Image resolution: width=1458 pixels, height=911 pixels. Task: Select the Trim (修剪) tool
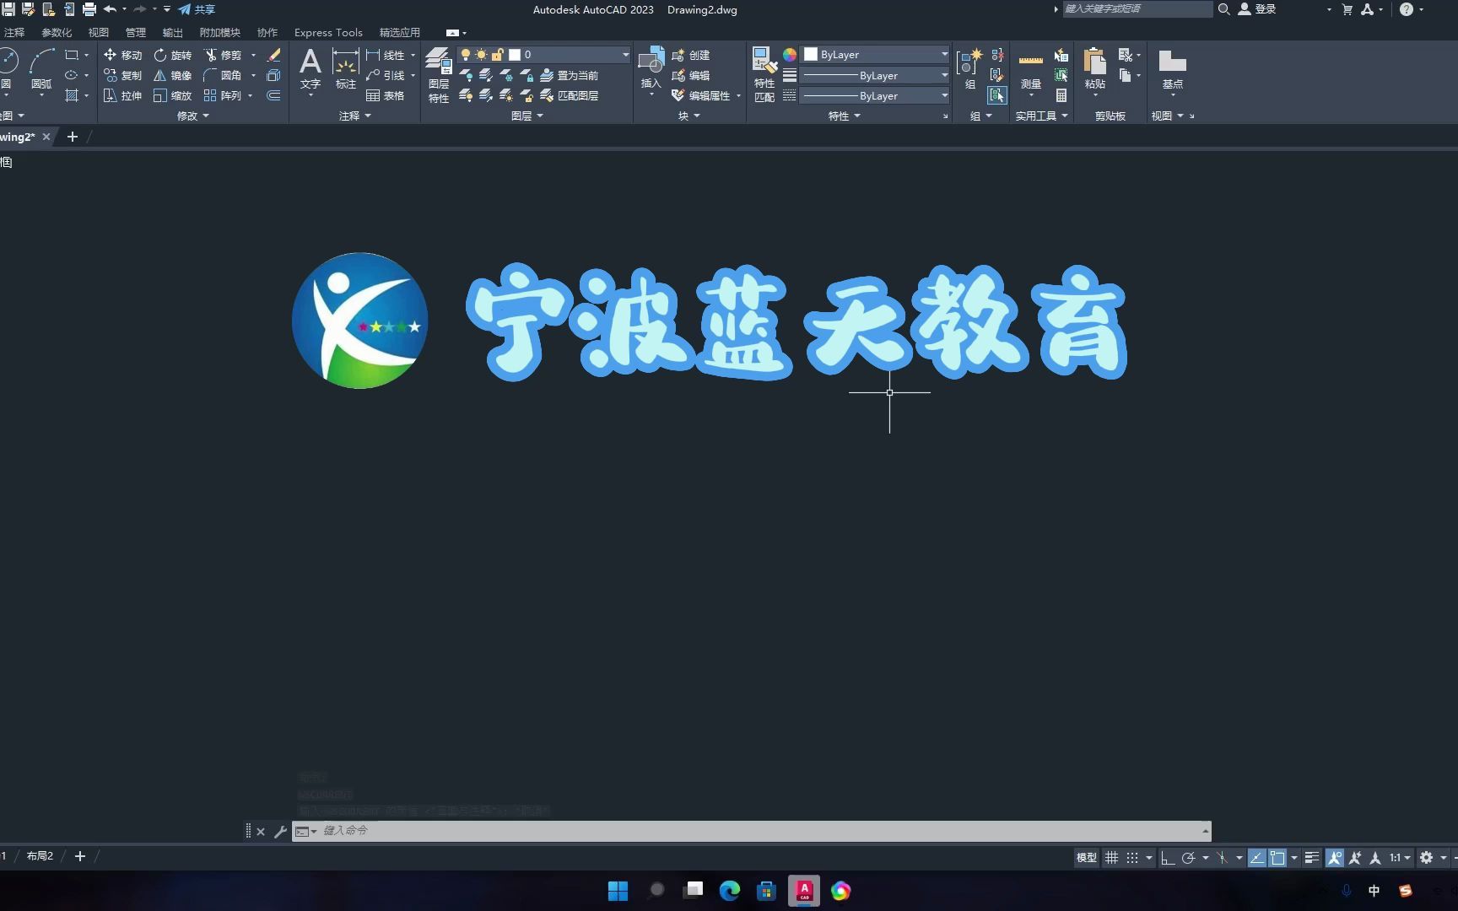tap(223, 55)
